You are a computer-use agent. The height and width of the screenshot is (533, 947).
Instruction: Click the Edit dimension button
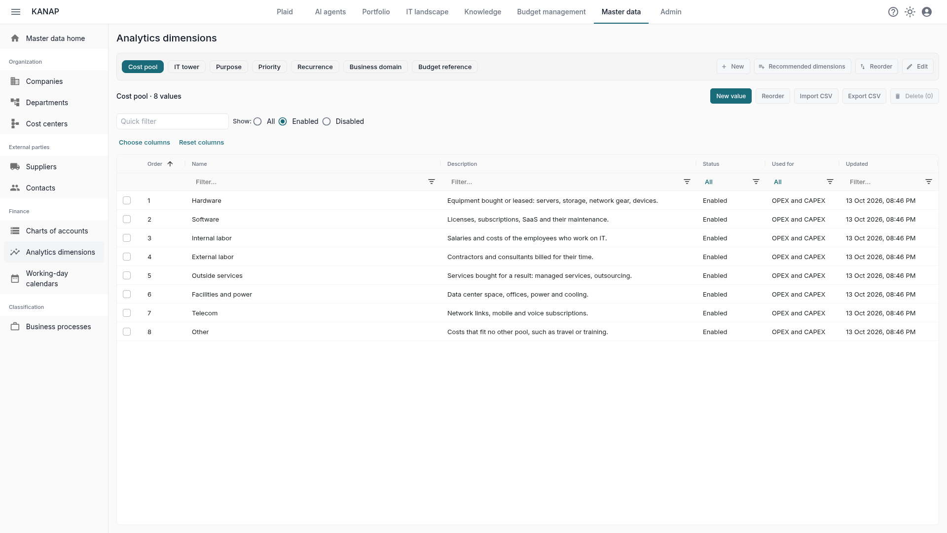(917, 67)
